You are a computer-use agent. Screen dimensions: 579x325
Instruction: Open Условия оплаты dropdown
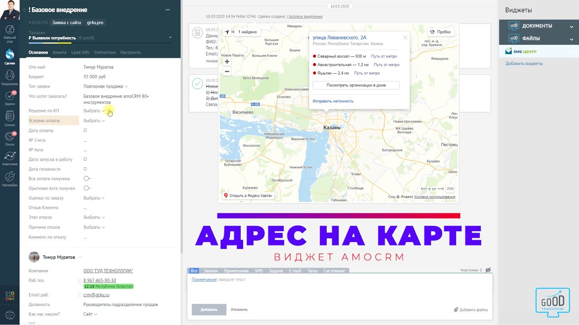94,121
